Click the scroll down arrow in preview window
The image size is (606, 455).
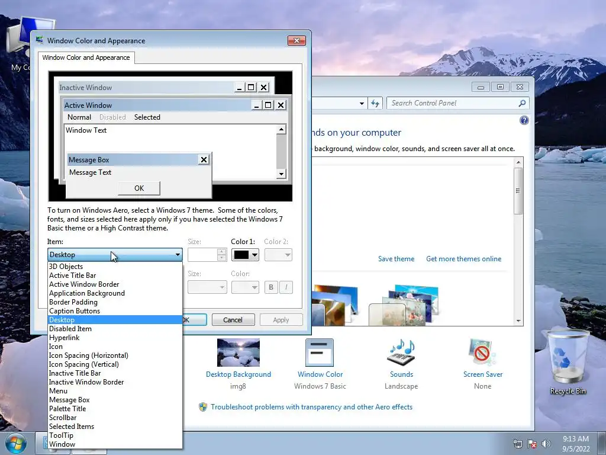tap(281, 174)
